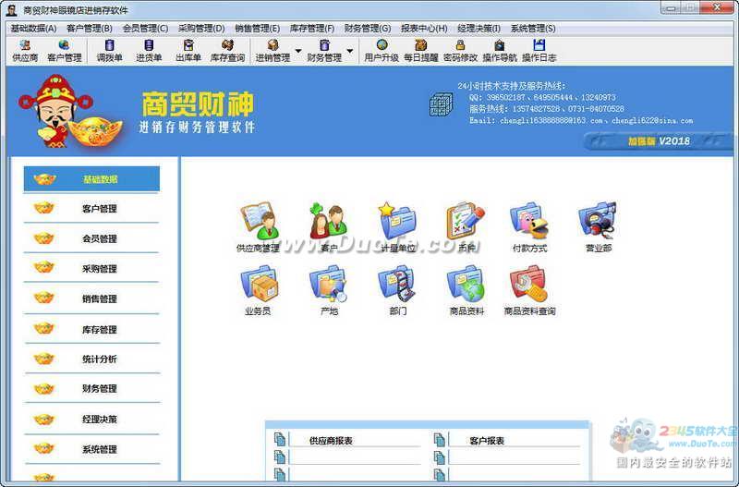The image size is (739, 487).
Task: Open the 计量单位 folder icon
Action: [x=397, y=227]
